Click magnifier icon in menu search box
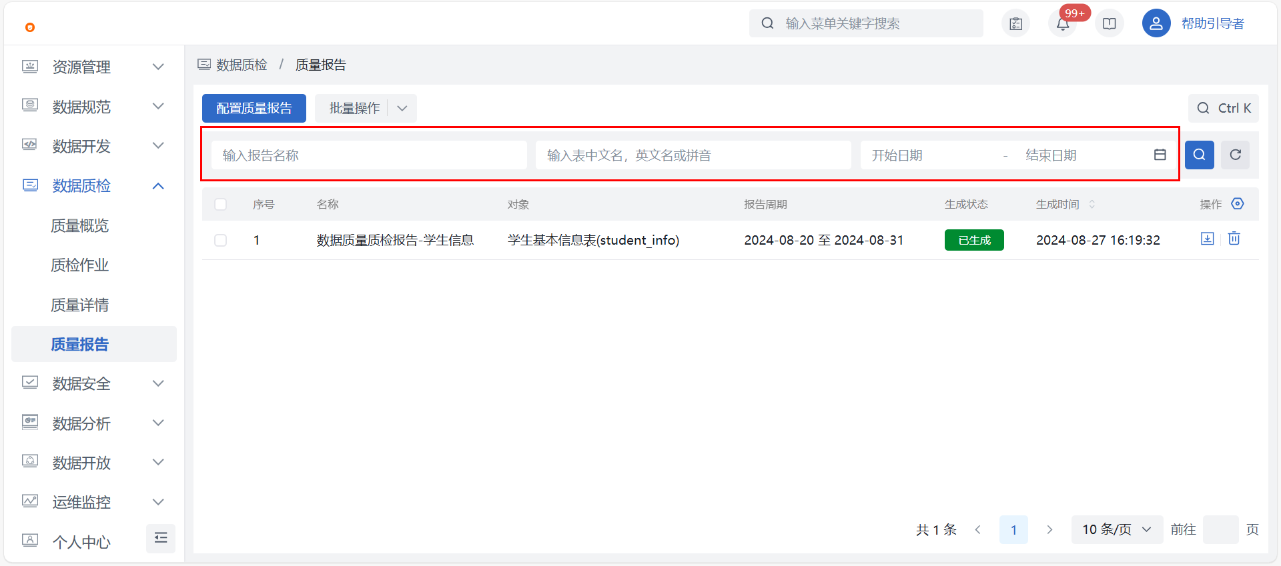The height and width of the screenshot is (566, 1281). [768, 23]
